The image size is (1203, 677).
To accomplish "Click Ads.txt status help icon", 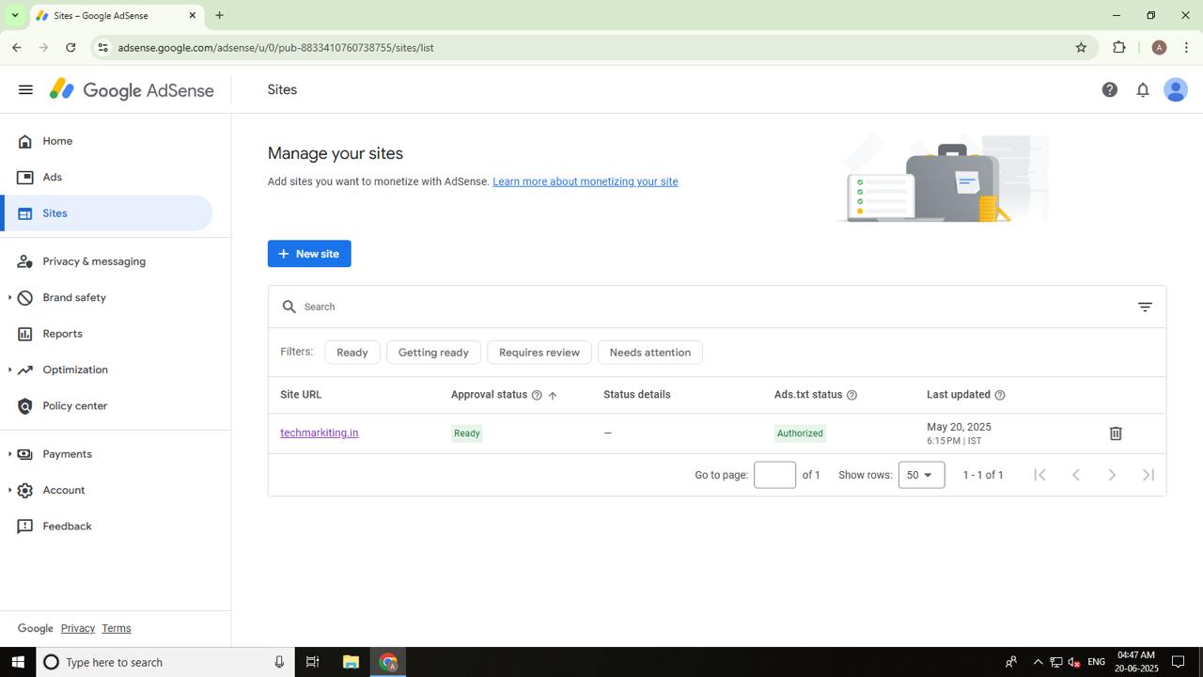I will tap(851, 395).
